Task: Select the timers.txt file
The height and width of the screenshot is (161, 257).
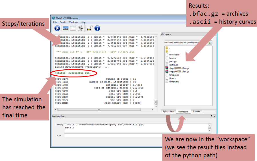Action: [x=172, y=82]
